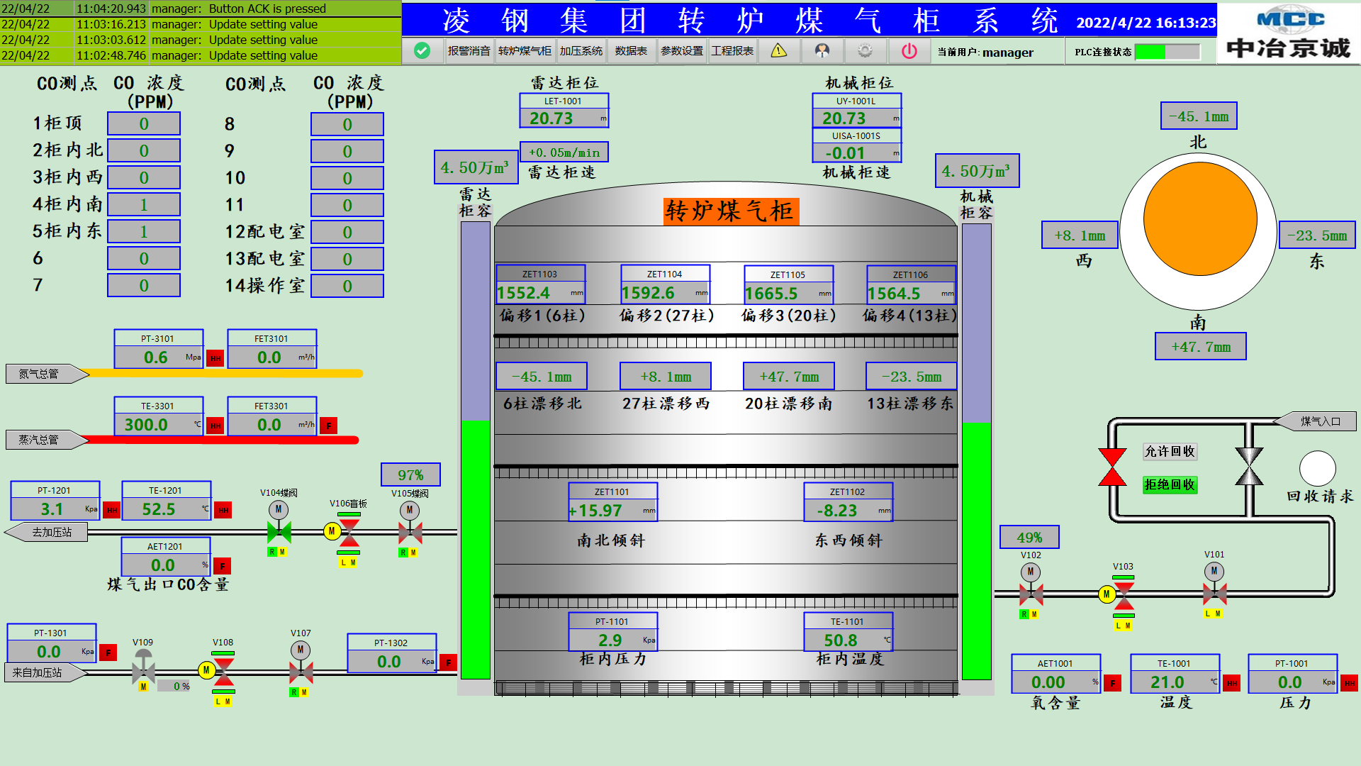
Task: Select the V104 butterfly valve motor icon
Action: pyautogui.click(x=279, y=509)
